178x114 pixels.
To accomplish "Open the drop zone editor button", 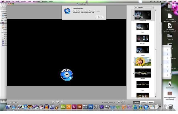I will click(62, 102).
